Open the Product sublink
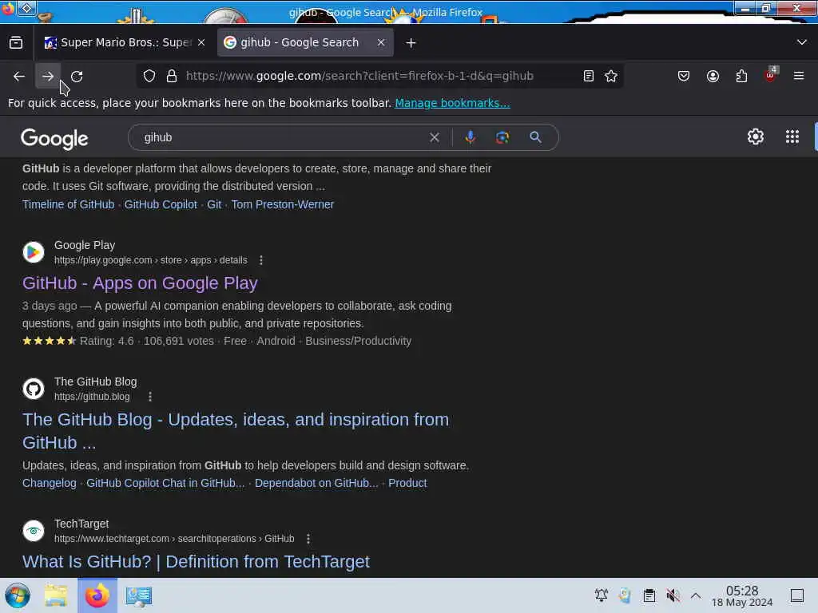The width and height of the screenshot is (818, 613). (407, 483)
